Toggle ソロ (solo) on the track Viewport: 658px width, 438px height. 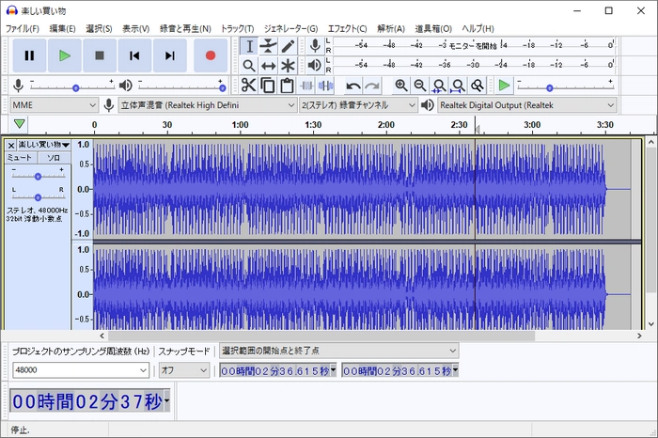click(x=54, y=158)
